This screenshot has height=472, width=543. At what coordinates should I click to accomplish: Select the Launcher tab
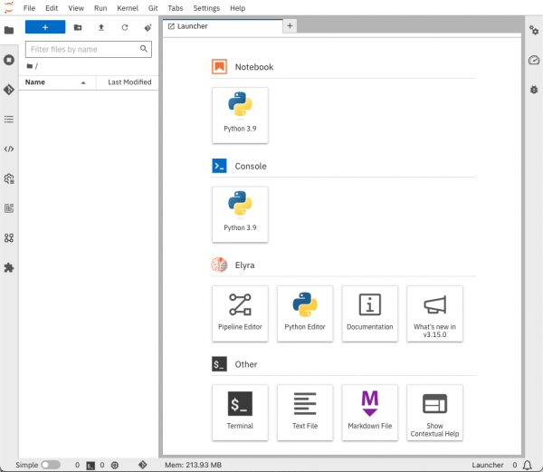point(223,26)
